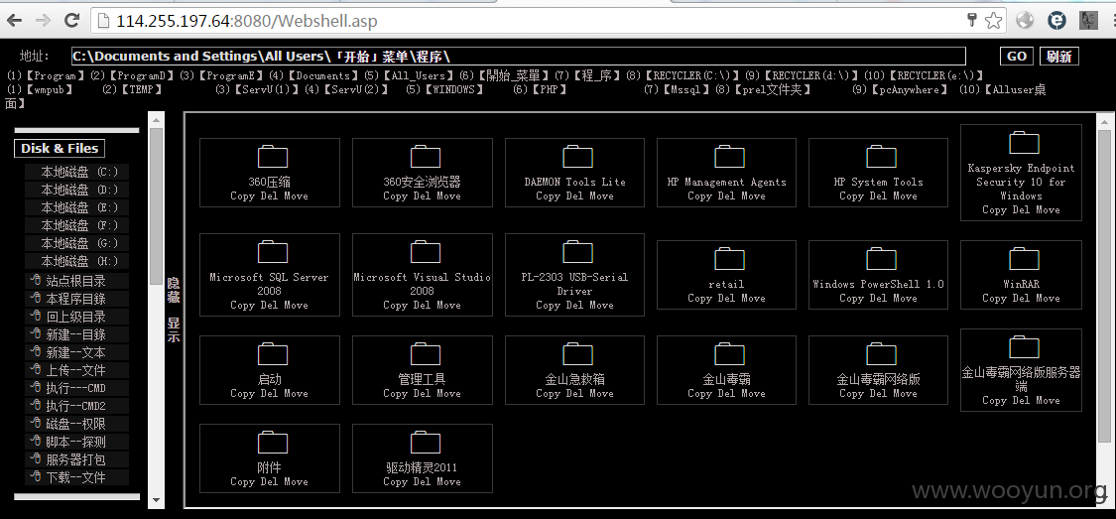Image resolution: width=1116 pixels, height=519 pixels.
Task: Click the path input field
Action: pos(518,57)
